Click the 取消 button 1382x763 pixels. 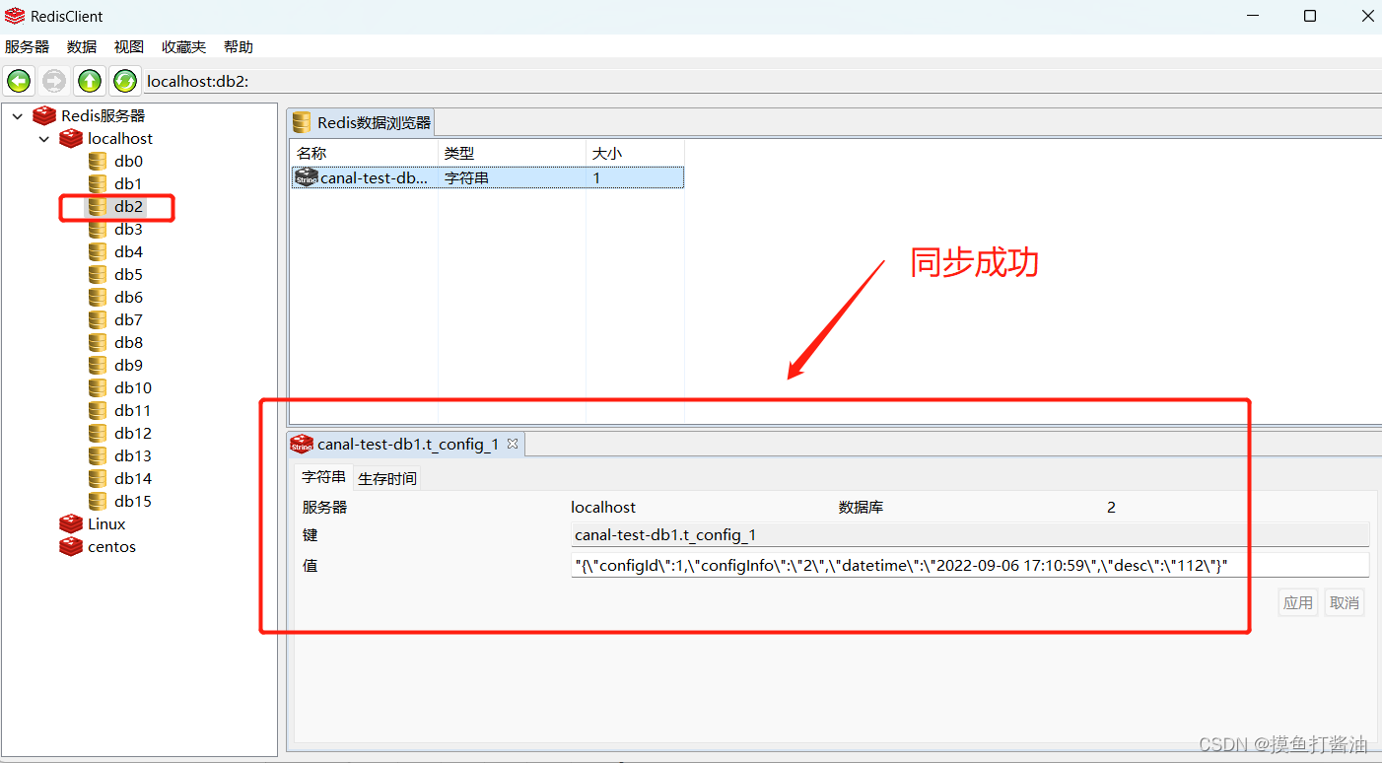[x=1345, y=602]
